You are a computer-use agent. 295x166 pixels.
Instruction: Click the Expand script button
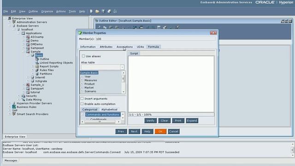point(192,120)
